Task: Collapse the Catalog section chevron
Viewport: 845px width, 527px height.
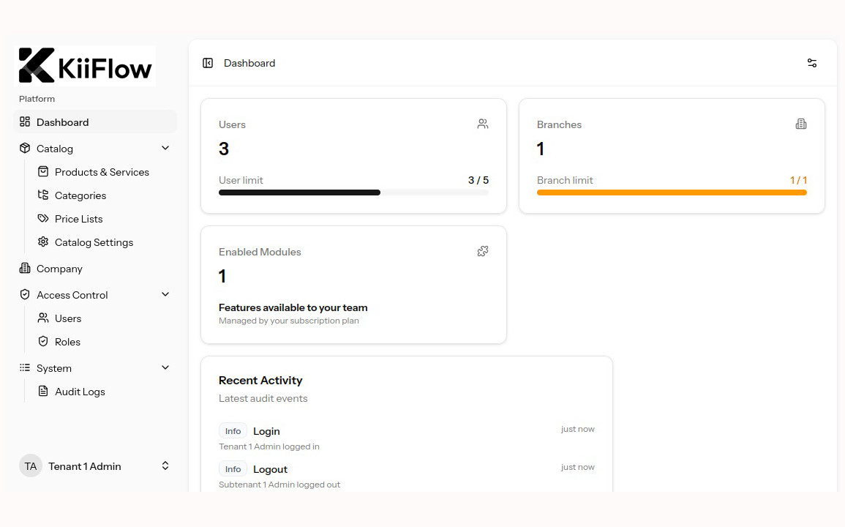Action: [x=166, y=148]
